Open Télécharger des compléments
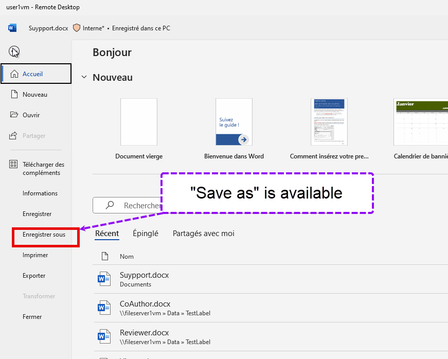The height and width of the screenshot is (359, 448). click(x=36, y=169)
